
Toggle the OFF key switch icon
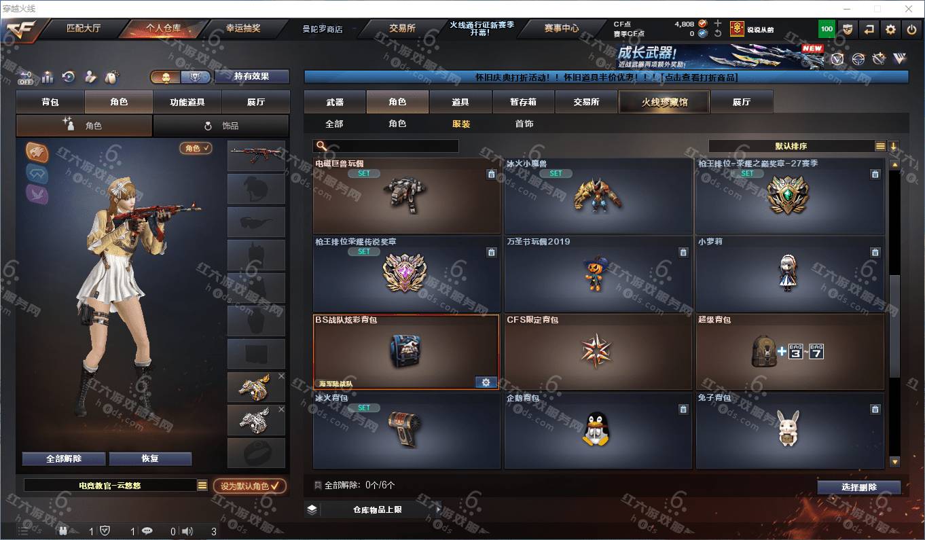click(26, 77)
